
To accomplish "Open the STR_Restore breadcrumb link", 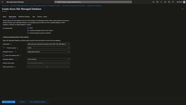I will (x=74, y=6).
